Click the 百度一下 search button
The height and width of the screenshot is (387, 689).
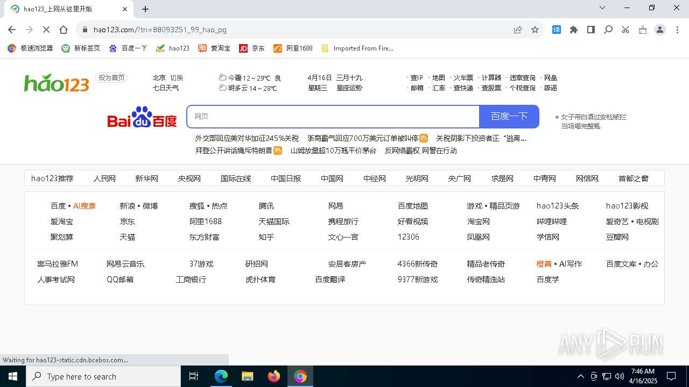tap(509, 117)
